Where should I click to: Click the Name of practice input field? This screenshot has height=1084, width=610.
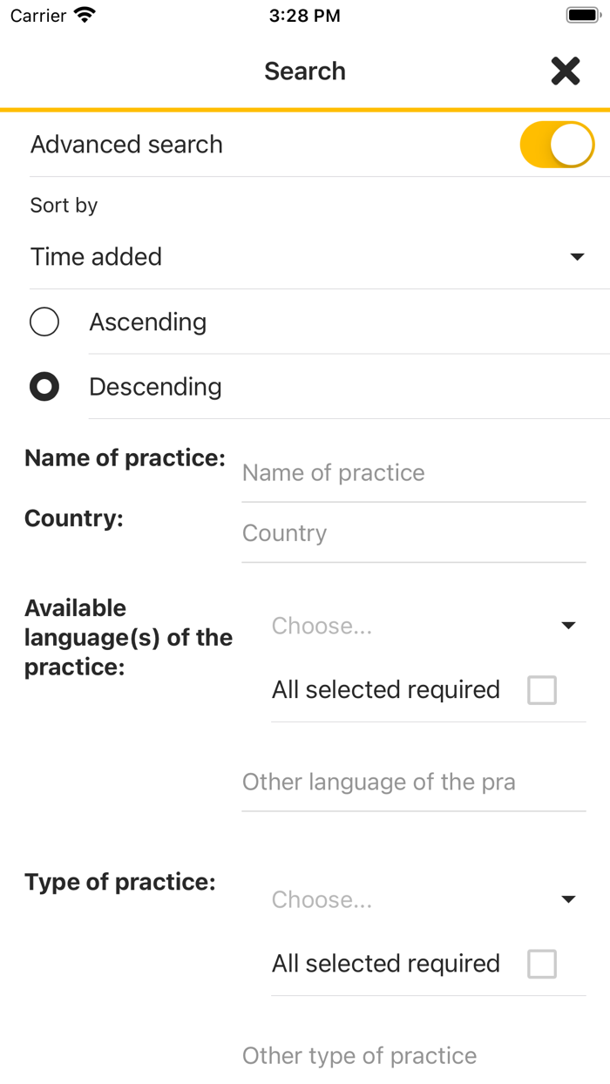pyautogui.click(x=413, y=473)
